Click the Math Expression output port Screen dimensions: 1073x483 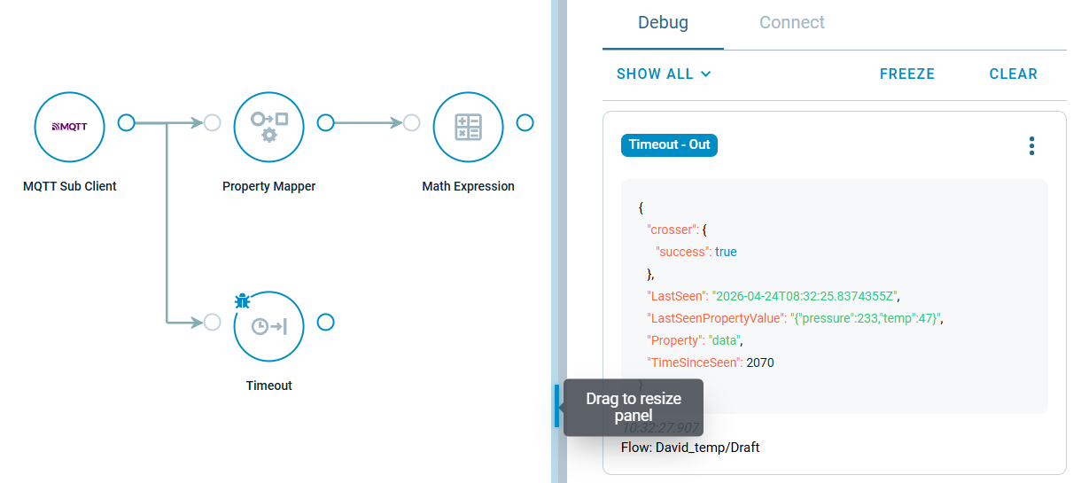click(x=525, y=122)
